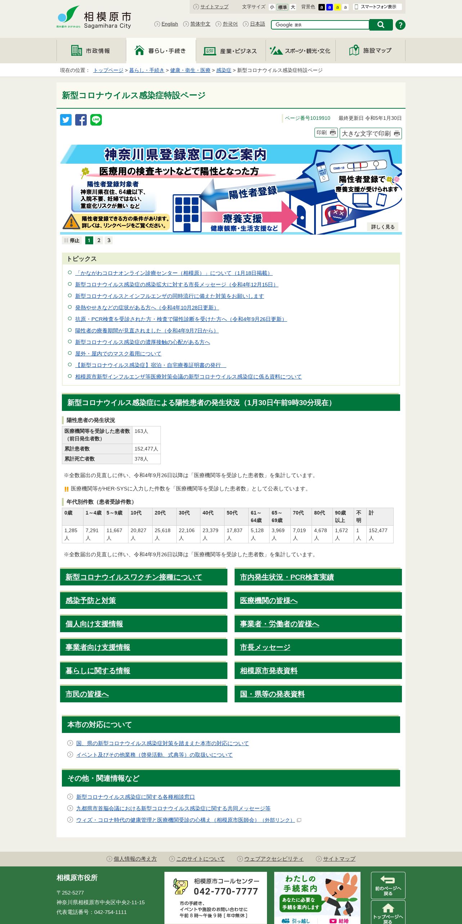Show banner slide 1
The image size is (462, 924).
click(89, 240)
